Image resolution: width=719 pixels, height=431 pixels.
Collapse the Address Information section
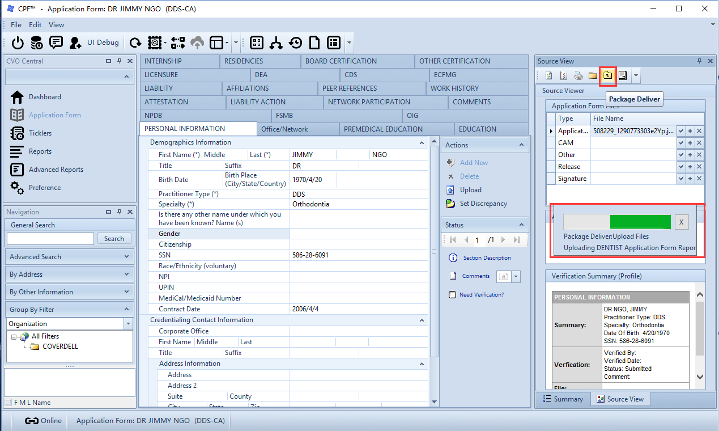tap(422, 364)
